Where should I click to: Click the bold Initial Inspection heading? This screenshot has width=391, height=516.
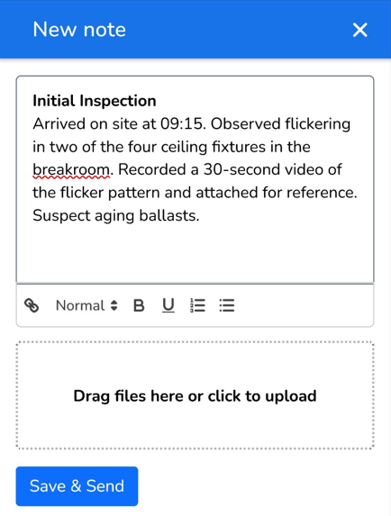point(95,101)
